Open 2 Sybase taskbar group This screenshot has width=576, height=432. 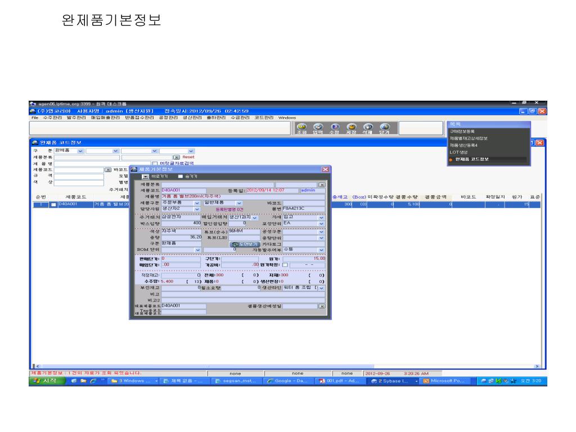point(394,381)
